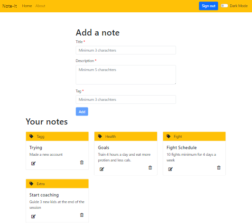Delete the Trying note

coord(82,162)
